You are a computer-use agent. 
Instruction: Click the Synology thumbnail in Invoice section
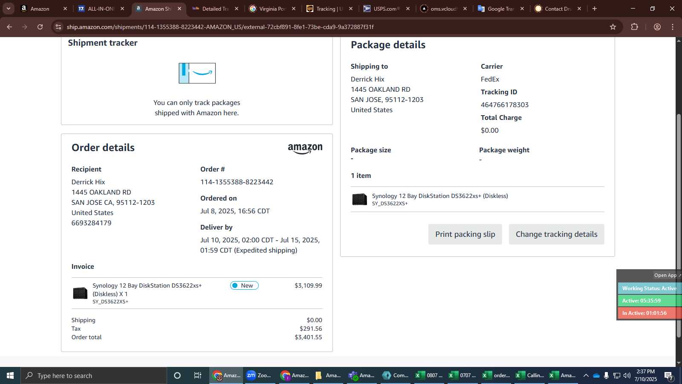pyautogui.click(x=80, y=293)
